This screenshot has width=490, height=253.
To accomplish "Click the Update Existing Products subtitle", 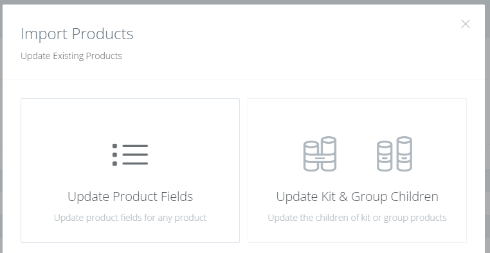I will [71, 56].
